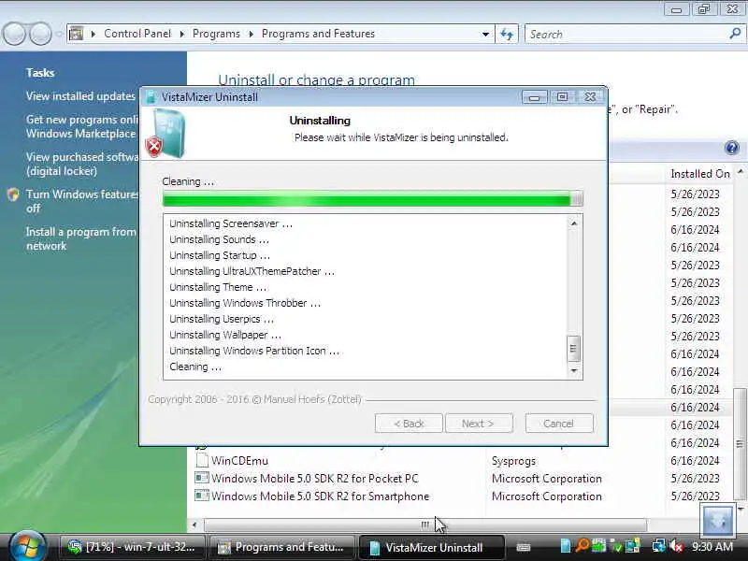
Task: Click the Cancel button in VistaMizer Uninstall
Action: [559, 424]
